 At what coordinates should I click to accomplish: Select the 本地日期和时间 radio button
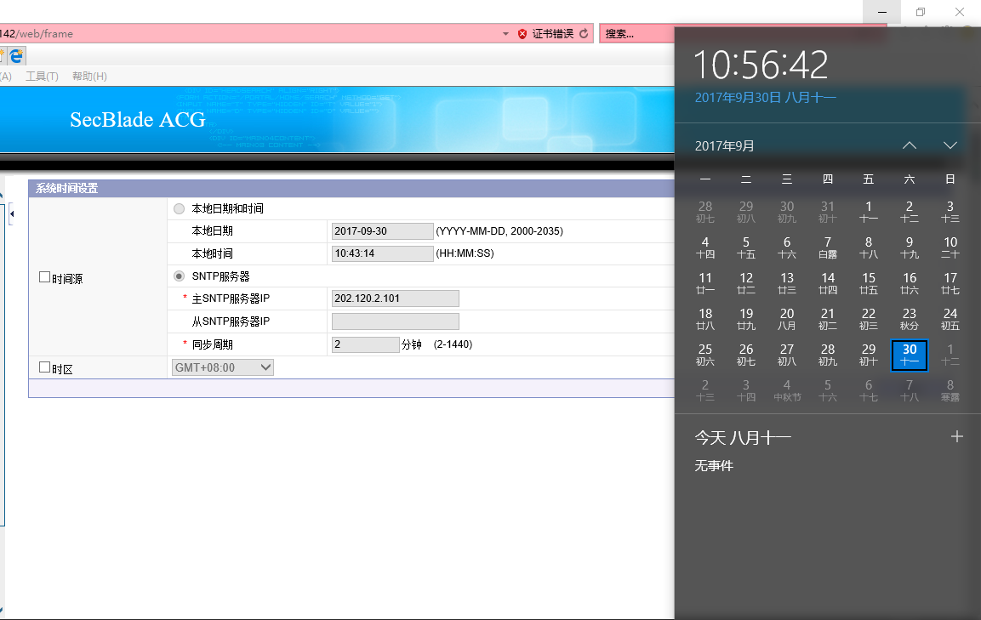[x=179, y=209]
